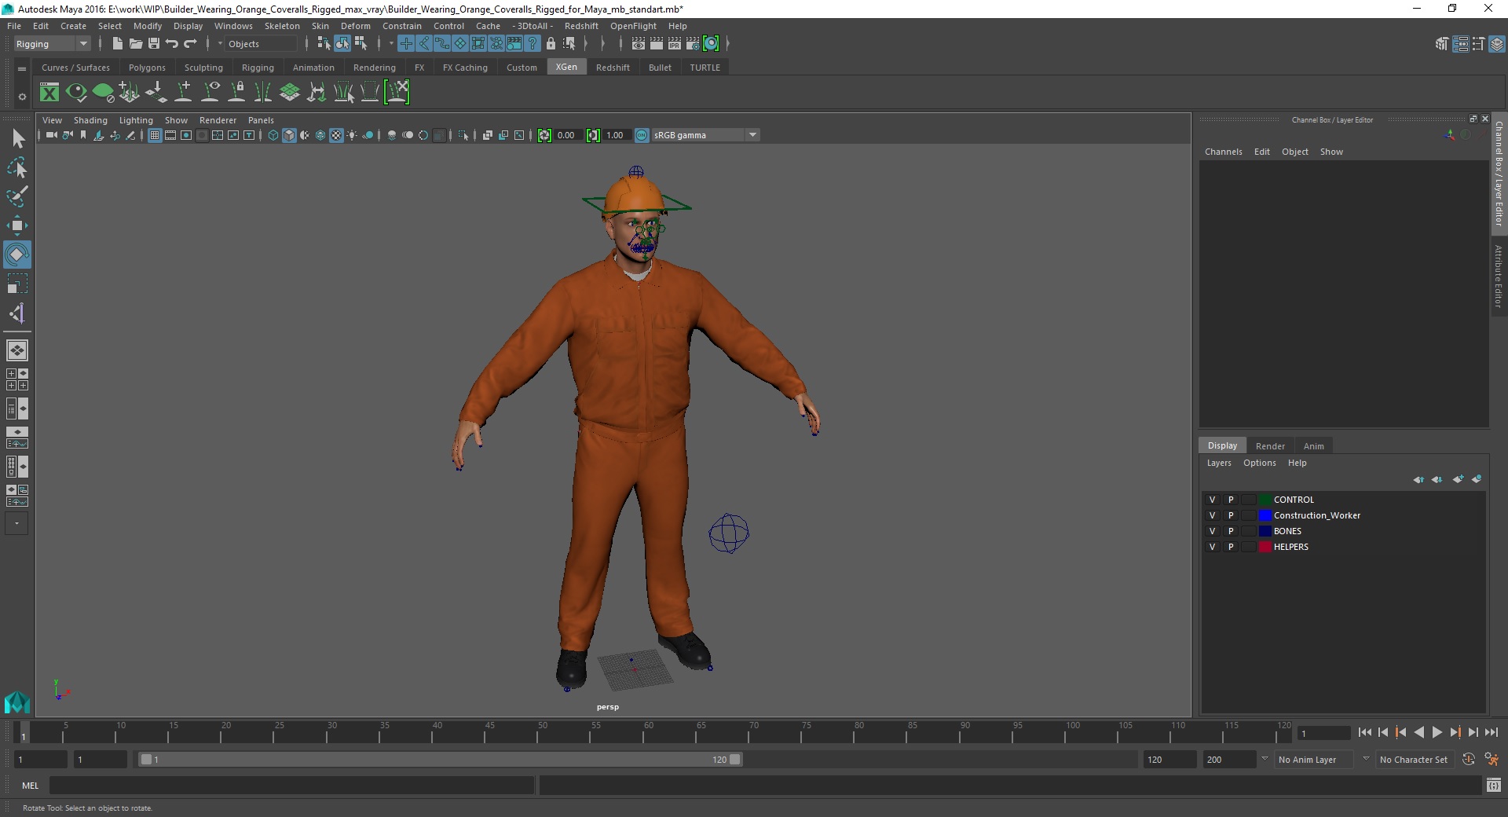
Task: Open the Script Editor icon
Action: click(1494, 786)
